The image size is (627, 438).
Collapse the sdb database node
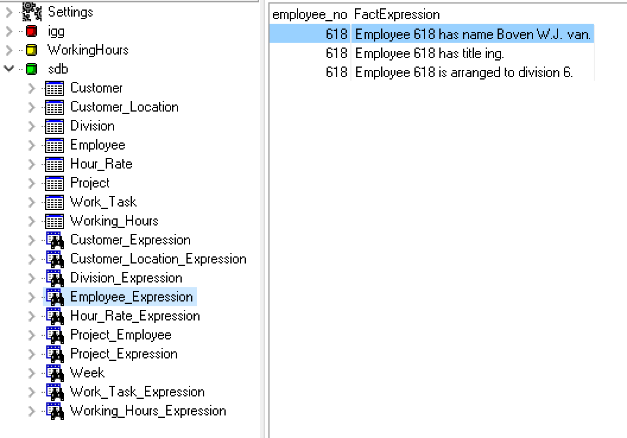tap(9, 69)
